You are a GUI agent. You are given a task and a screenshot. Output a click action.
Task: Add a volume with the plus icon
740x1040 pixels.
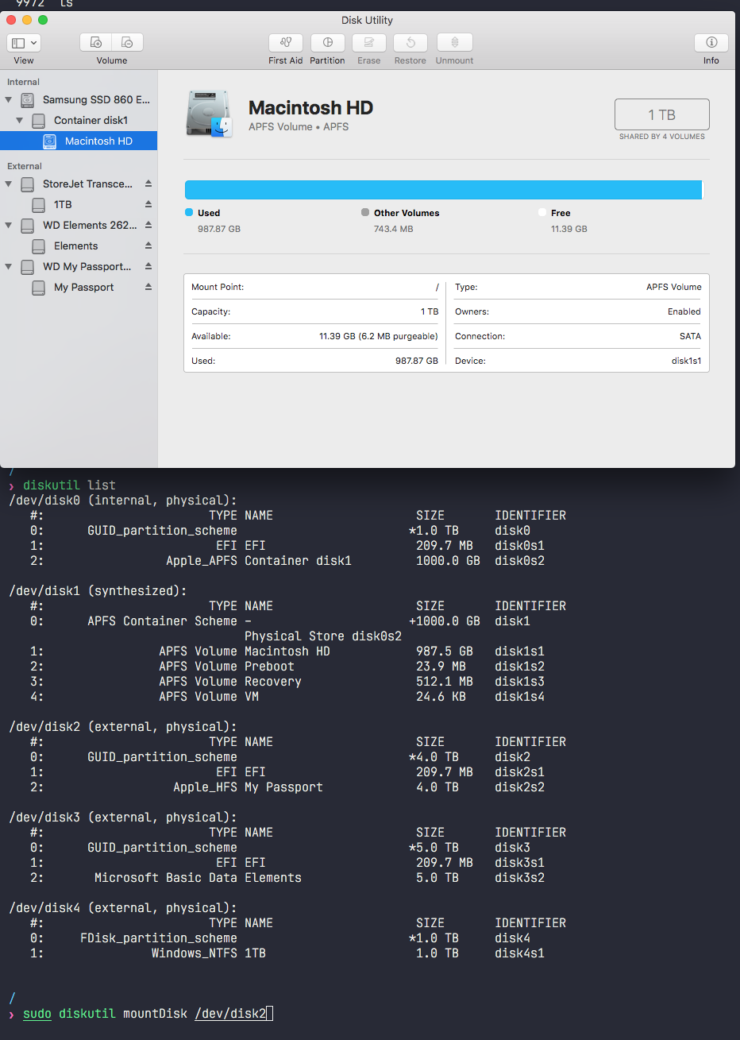[x=96, y=43]
